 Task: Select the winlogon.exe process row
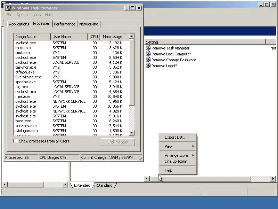71,131
